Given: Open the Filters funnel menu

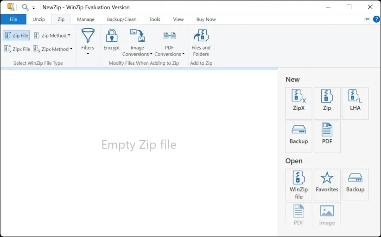Looking at the screenshot, I should click(x=88, y=42).
